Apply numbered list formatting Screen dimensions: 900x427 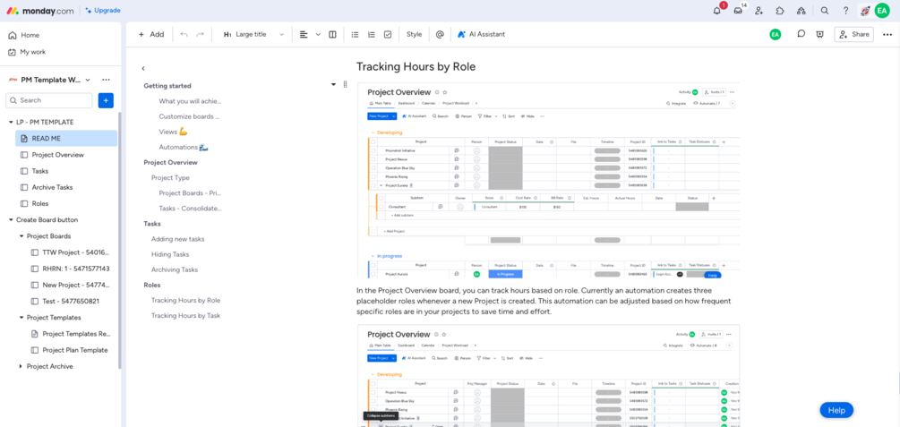(372, 34)
